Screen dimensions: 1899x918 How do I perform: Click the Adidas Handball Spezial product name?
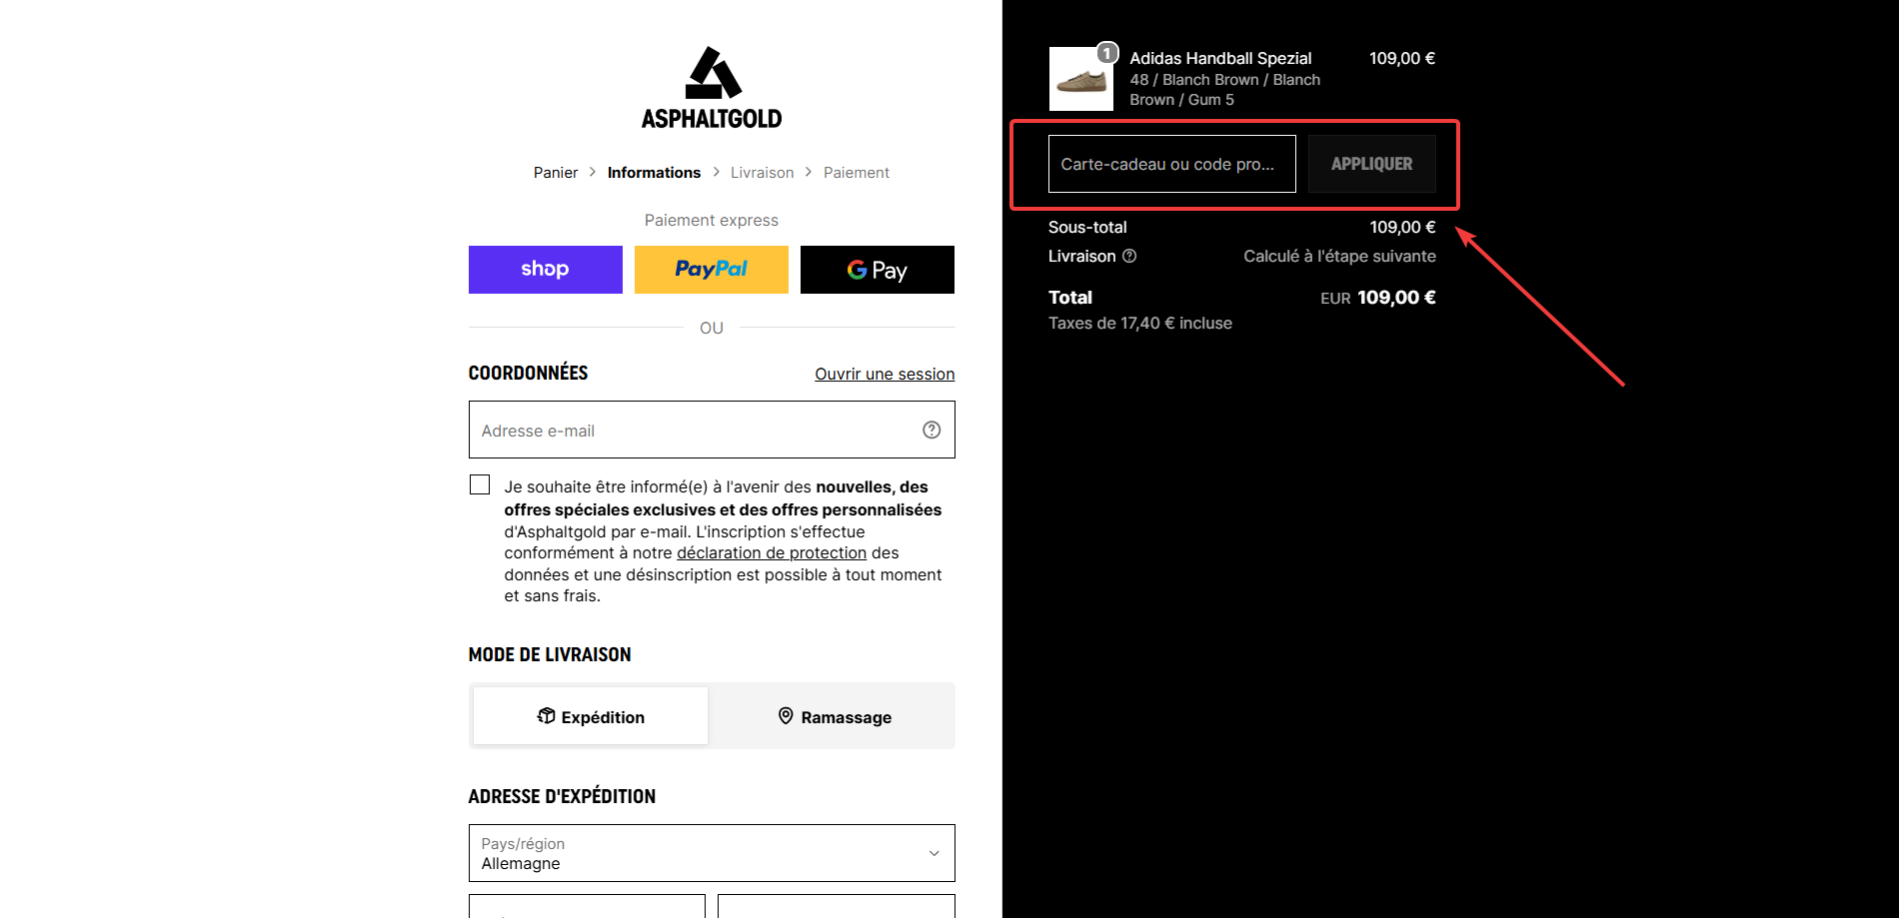coord(1220,58)
